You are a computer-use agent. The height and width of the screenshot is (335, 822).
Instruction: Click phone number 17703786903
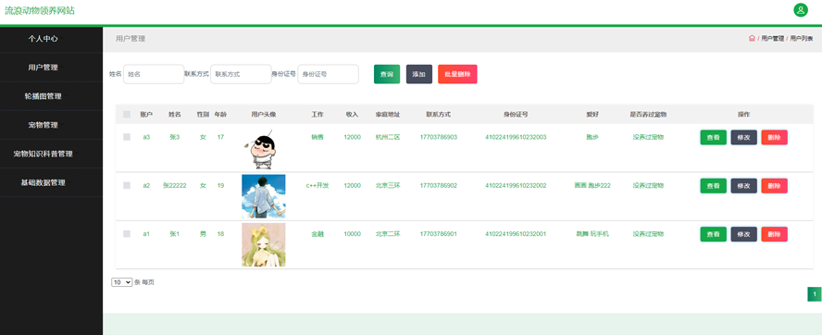pos(438,137)
